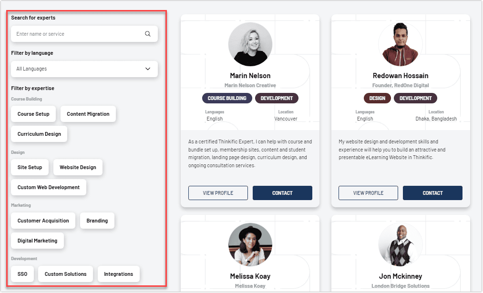
Task: View Marin Nelson's profile
Action: pos(218,193)
